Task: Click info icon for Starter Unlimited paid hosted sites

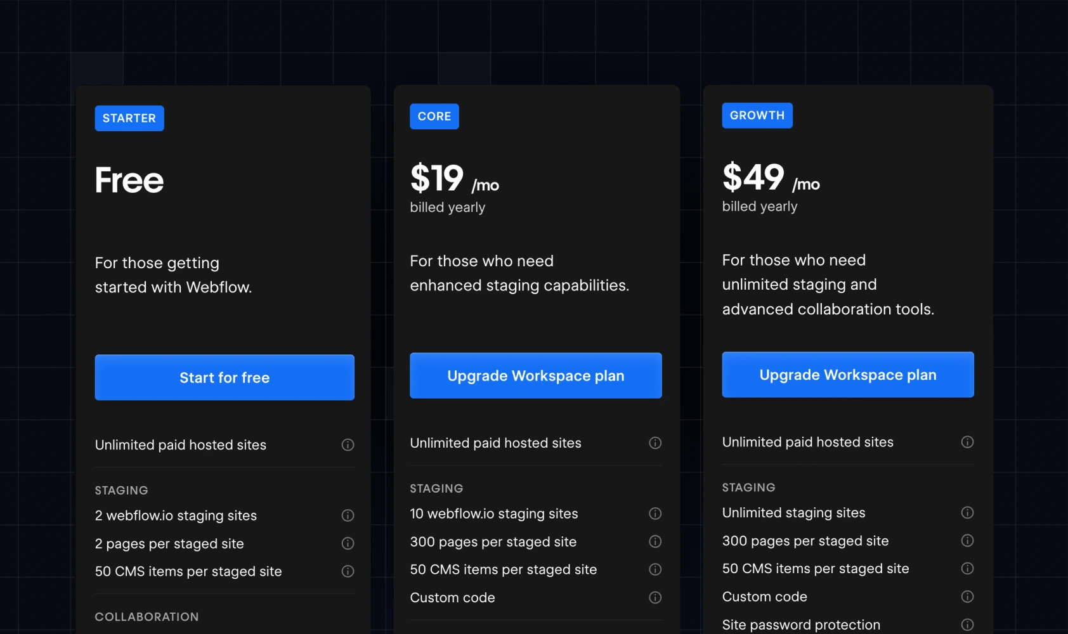Action: [348, 445]
